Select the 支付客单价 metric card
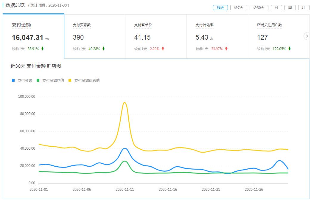This screenshot has height=200, width=311. point(156,36)
